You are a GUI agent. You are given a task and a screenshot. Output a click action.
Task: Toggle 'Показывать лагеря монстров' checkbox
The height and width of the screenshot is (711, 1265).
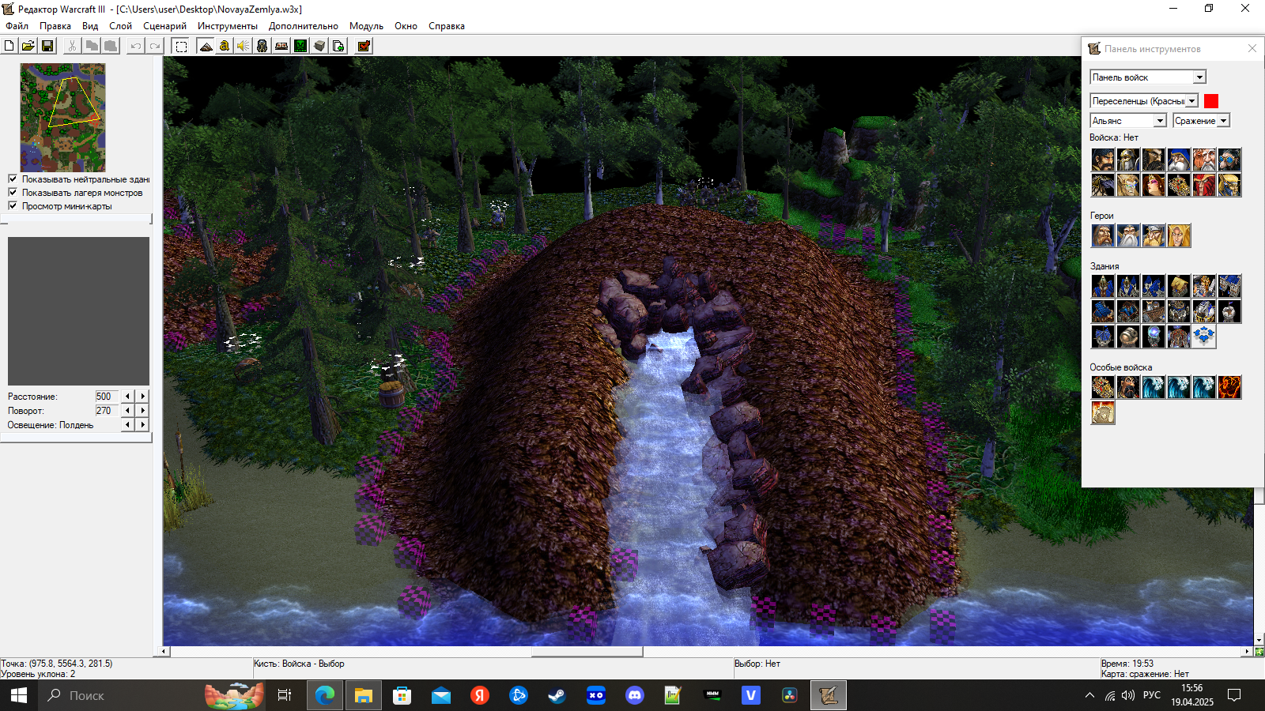pyautogui.click(x=13, y=192)
